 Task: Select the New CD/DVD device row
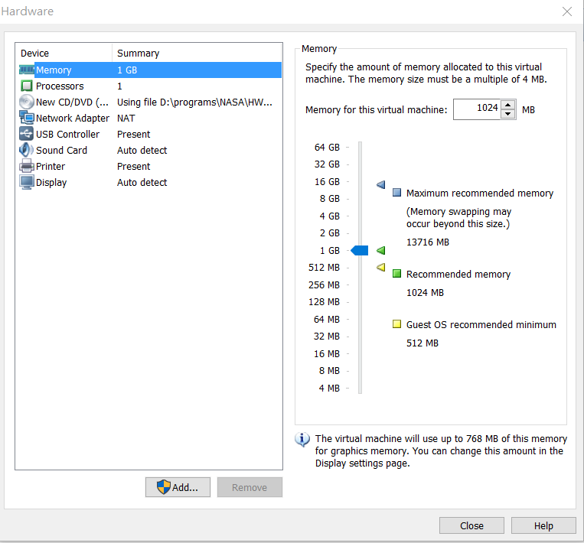click(x=151, y=102)
